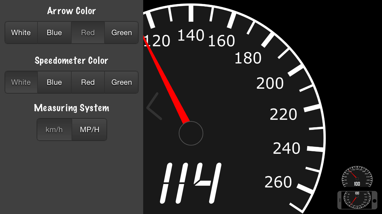Click the Measuring System heading
382x214 pixels.
click(x=72, y=108)
